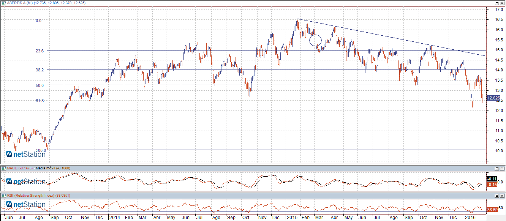Click the 38.69 RSI value tag
This screenshot has height=221, width=506.
(x=492, y=210)
